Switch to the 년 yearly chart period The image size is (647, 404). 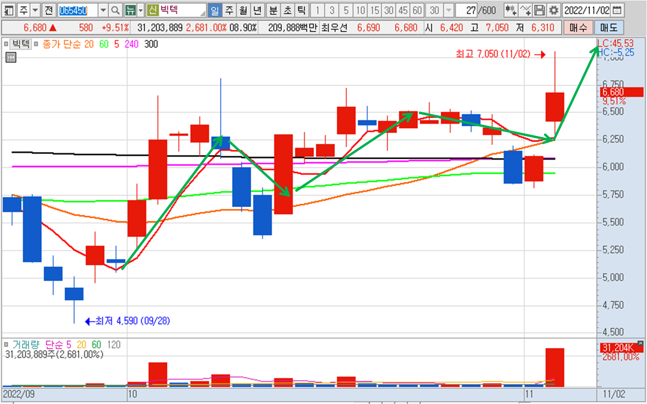tap(257, 10)
